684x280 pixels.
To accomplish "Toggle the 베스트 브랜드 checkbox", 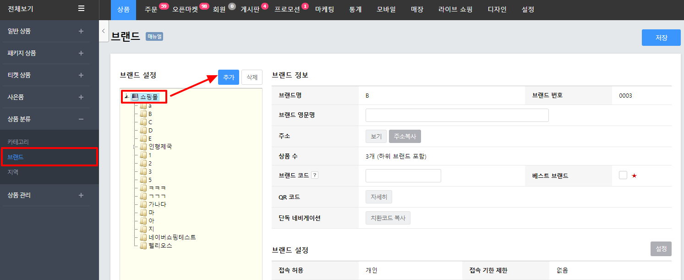I will point(623,175).
